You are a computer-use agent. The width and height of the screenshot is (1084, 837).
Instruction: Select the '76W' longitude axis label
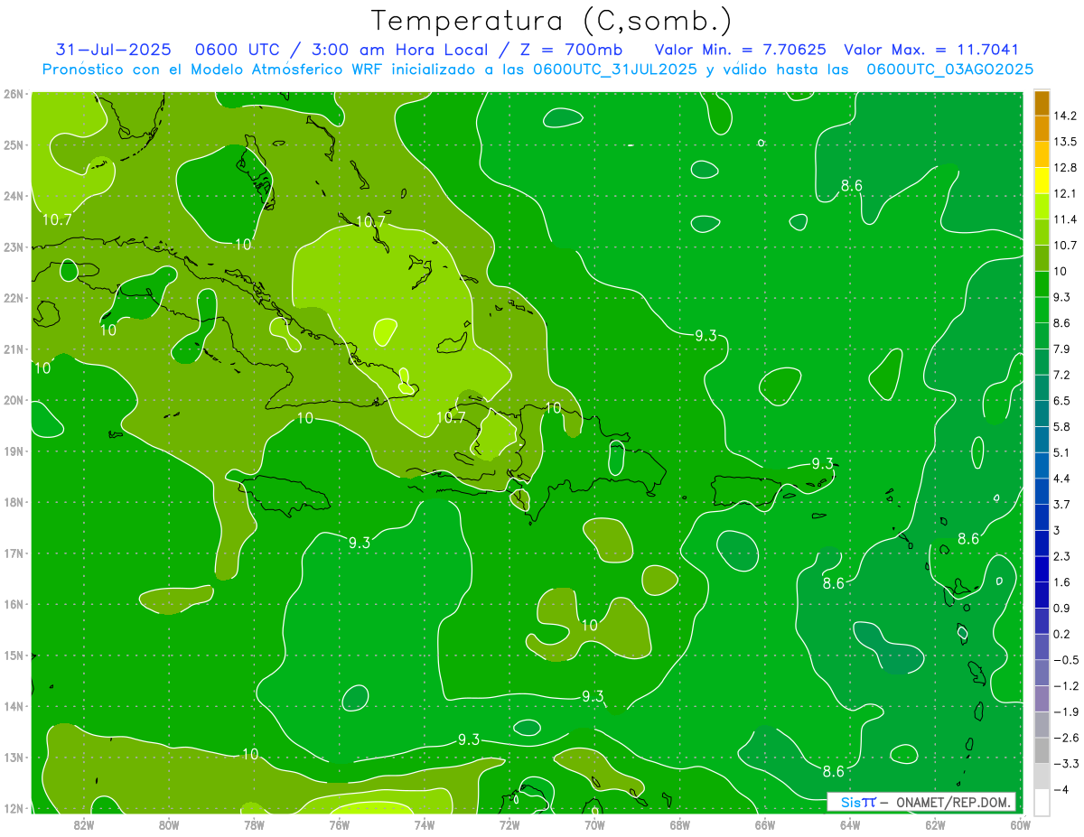tap(339, 824)
